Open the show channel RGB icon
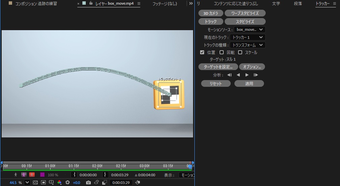 60,183
